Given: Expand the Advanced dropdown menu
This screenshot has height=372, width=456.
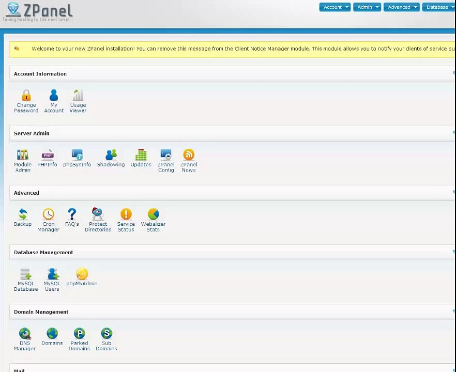Looking at the screenshot, I should (x=402, y=7).
